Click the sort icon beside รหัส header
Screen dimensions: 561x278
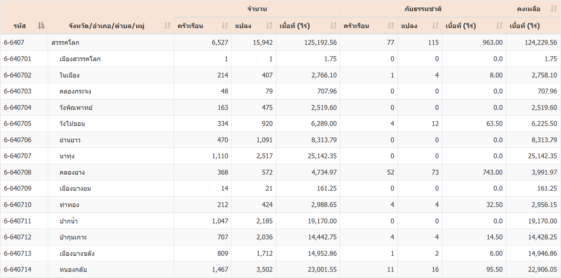41,26
